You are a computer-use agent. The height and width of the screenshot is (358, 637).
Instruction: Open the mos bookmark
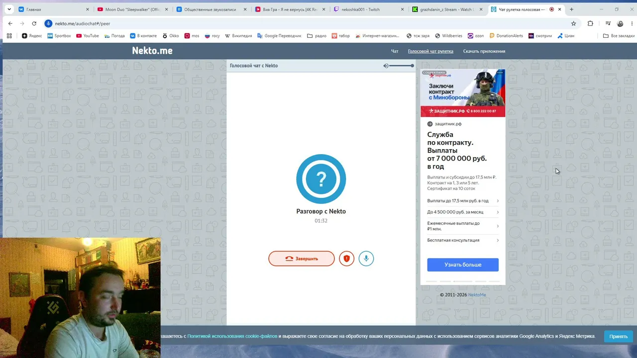tap(192, 36)
